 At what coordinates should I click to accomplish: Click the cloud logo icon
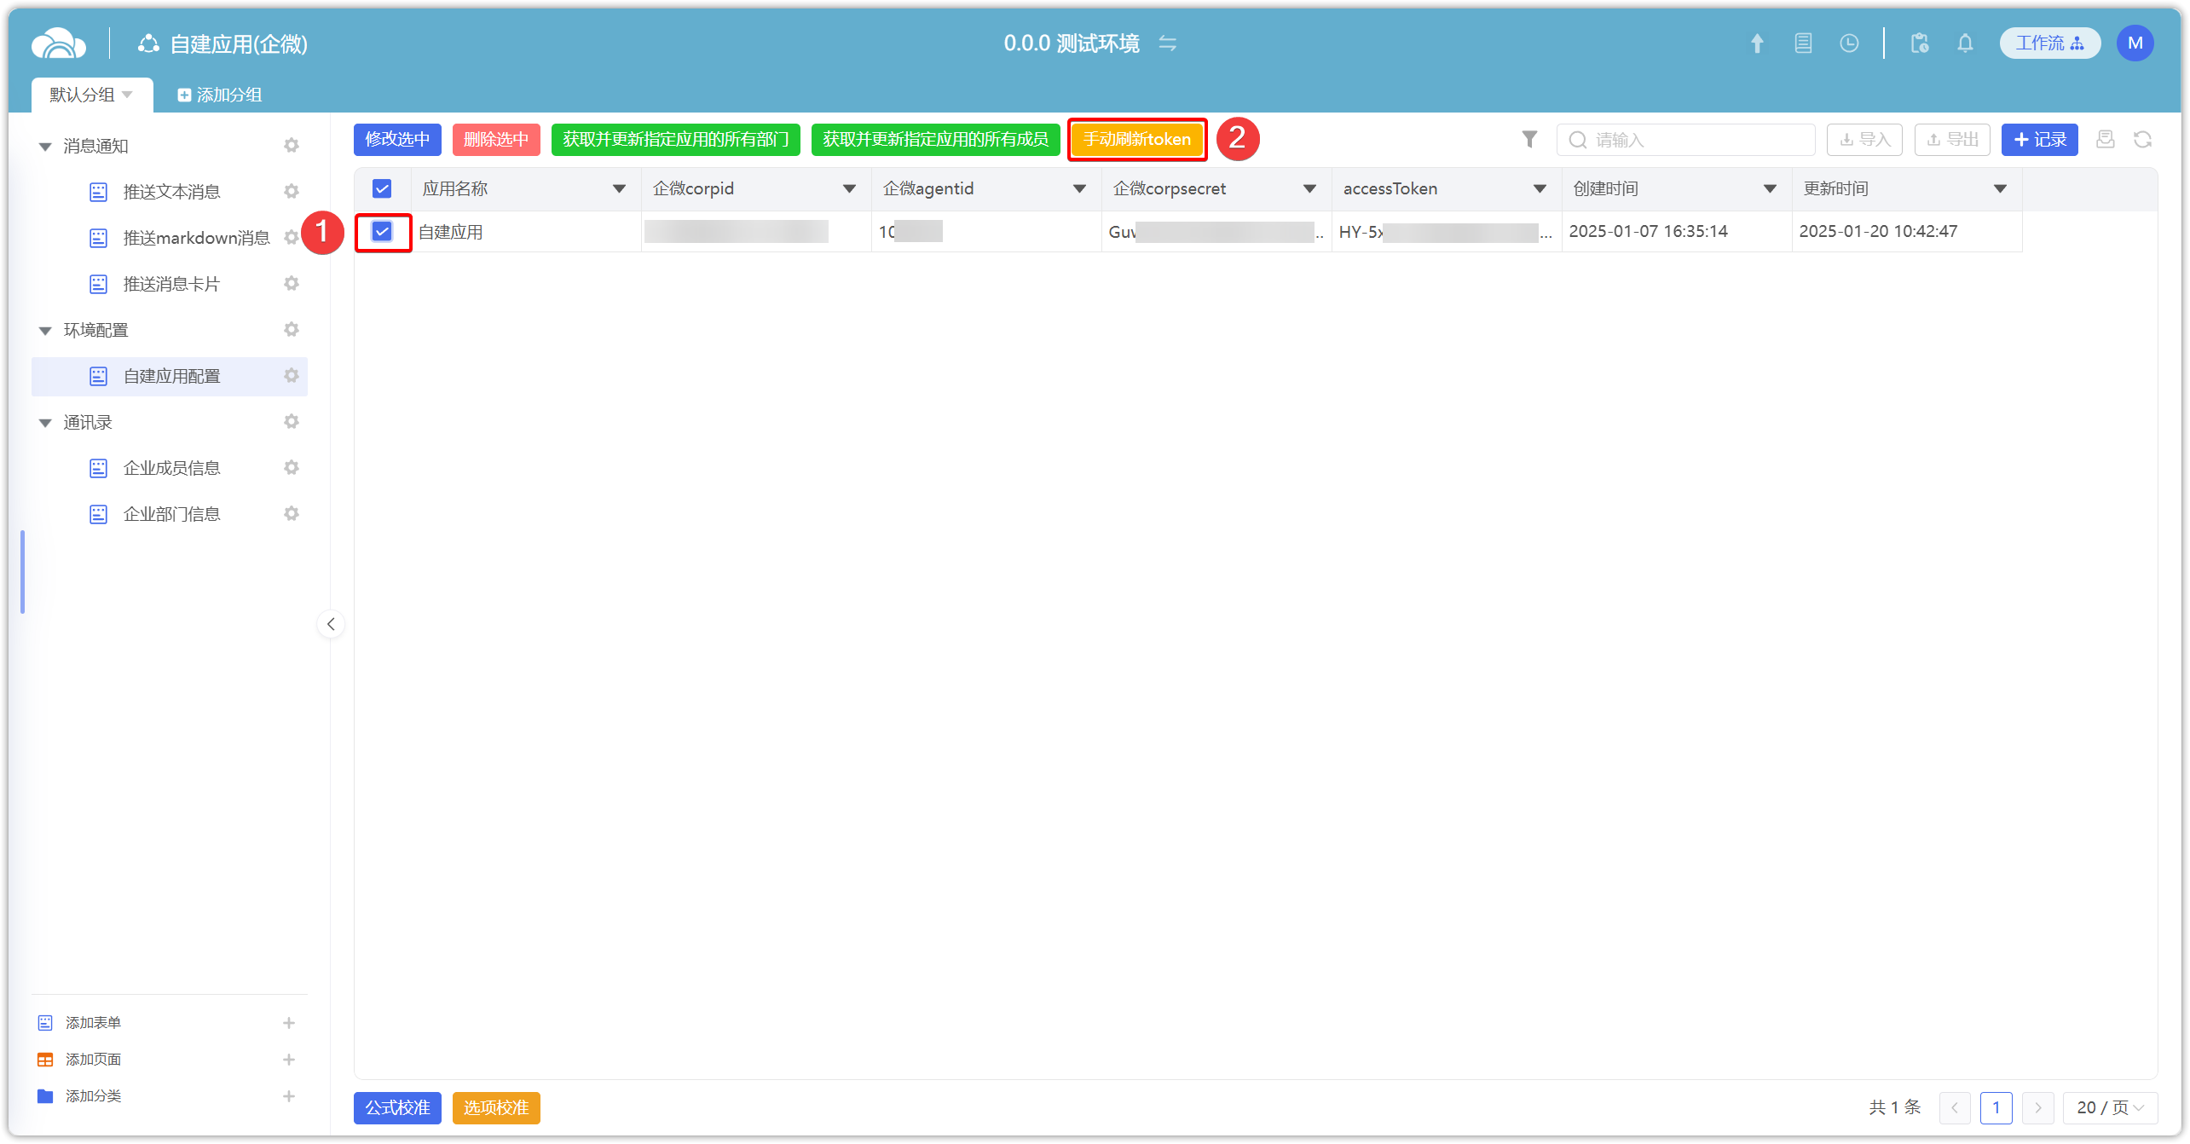click(x=58, y=43)
